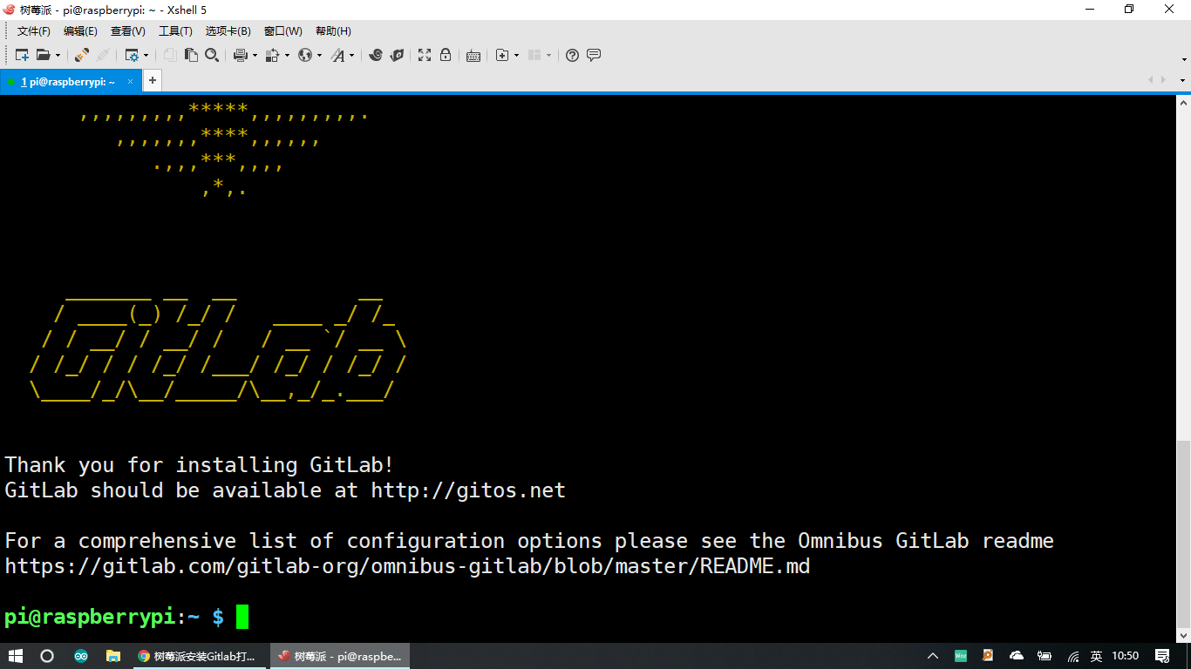Viewport: 1191px width, 669px height.
Task: Click the Find magnifier icon
Action: click(212, 55)
